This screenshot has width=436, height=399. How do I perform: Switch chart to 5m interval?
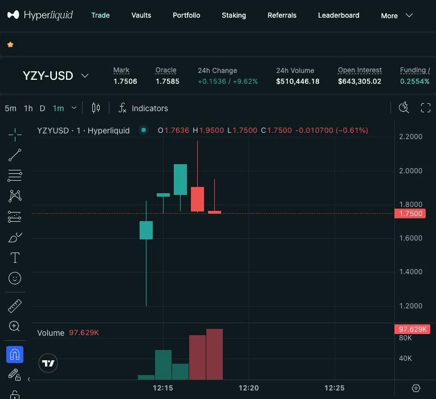[11, 108]
